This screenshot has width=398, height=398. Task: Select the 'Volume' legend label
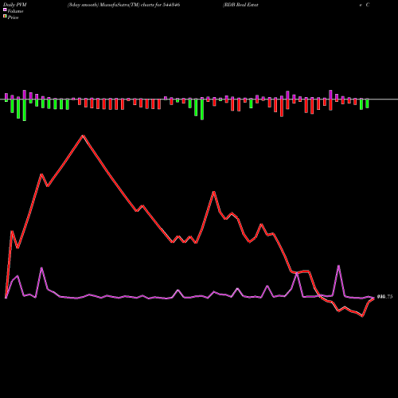(15, 11)
